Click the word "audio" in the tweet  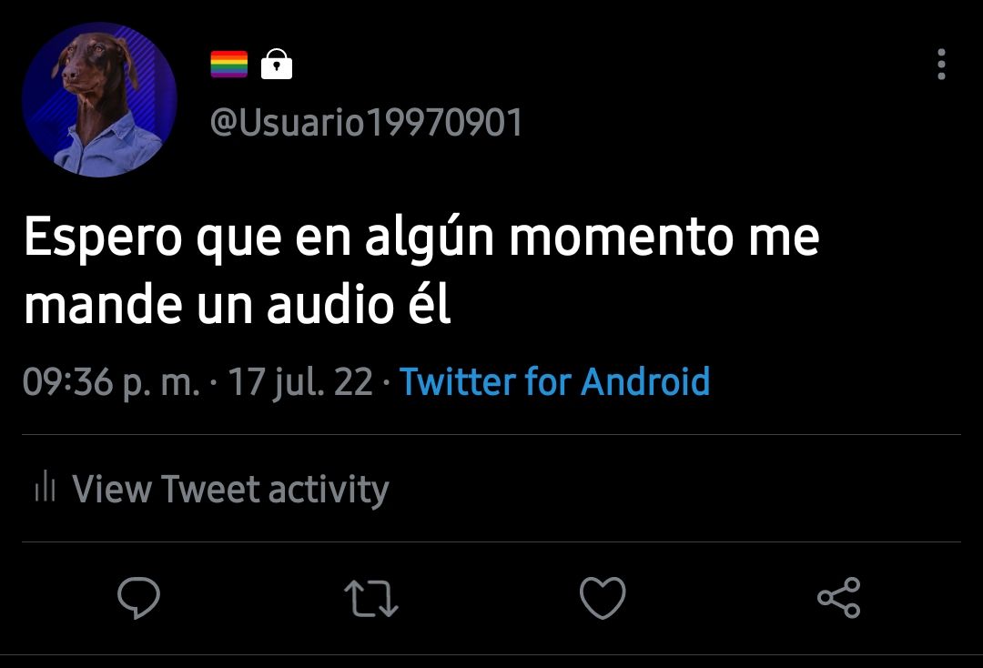(330, 305)
